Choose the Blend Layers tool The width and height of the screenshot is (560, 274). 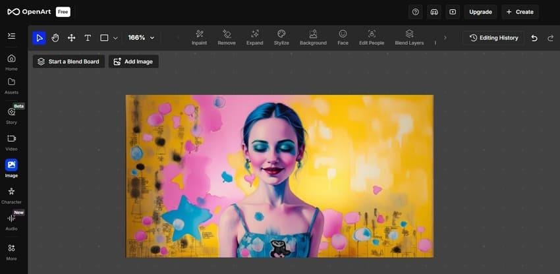409,38
